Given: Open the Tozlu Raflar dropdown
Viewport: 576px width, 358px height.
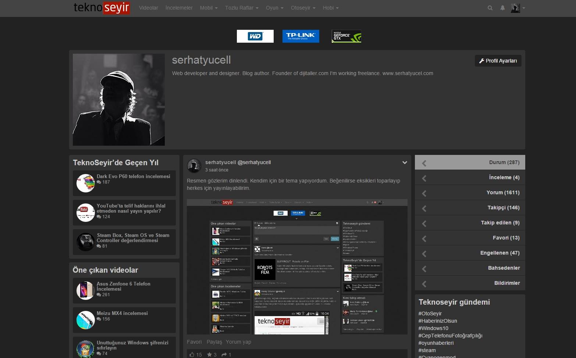Looking at the screenshot, I should pos(242,8).
